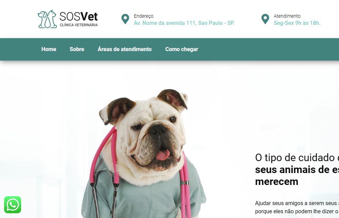Image resolution: width=339 pixels, height=218 pixels.
Task: Click the porque eles não podem text line
Action: pos(297,211)
